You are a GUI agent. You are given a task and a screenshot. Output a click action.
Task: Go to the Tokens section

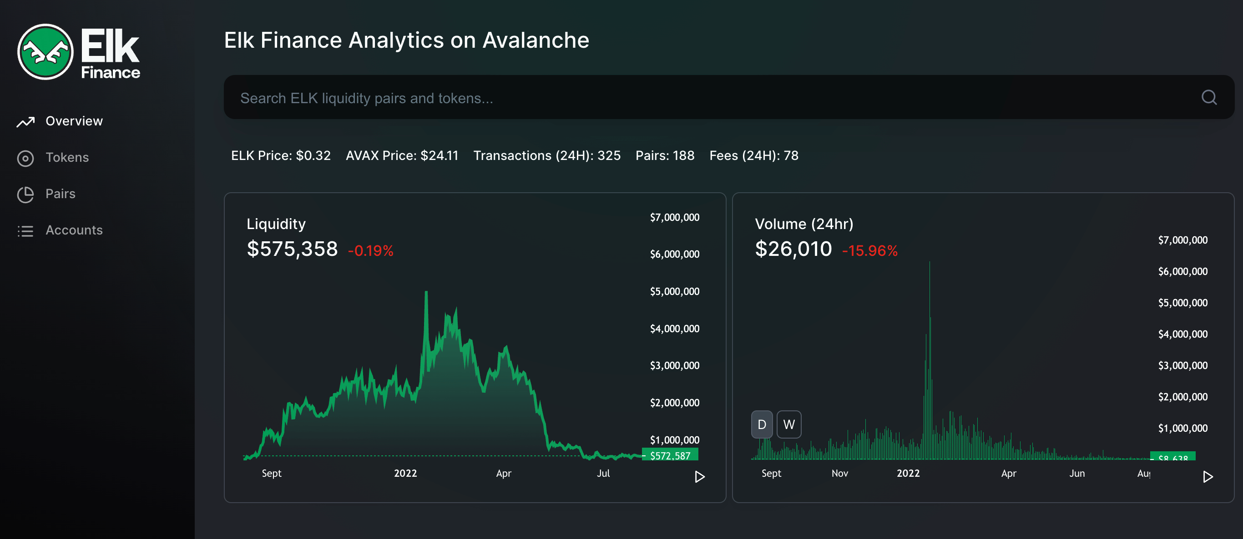point(67,157)
